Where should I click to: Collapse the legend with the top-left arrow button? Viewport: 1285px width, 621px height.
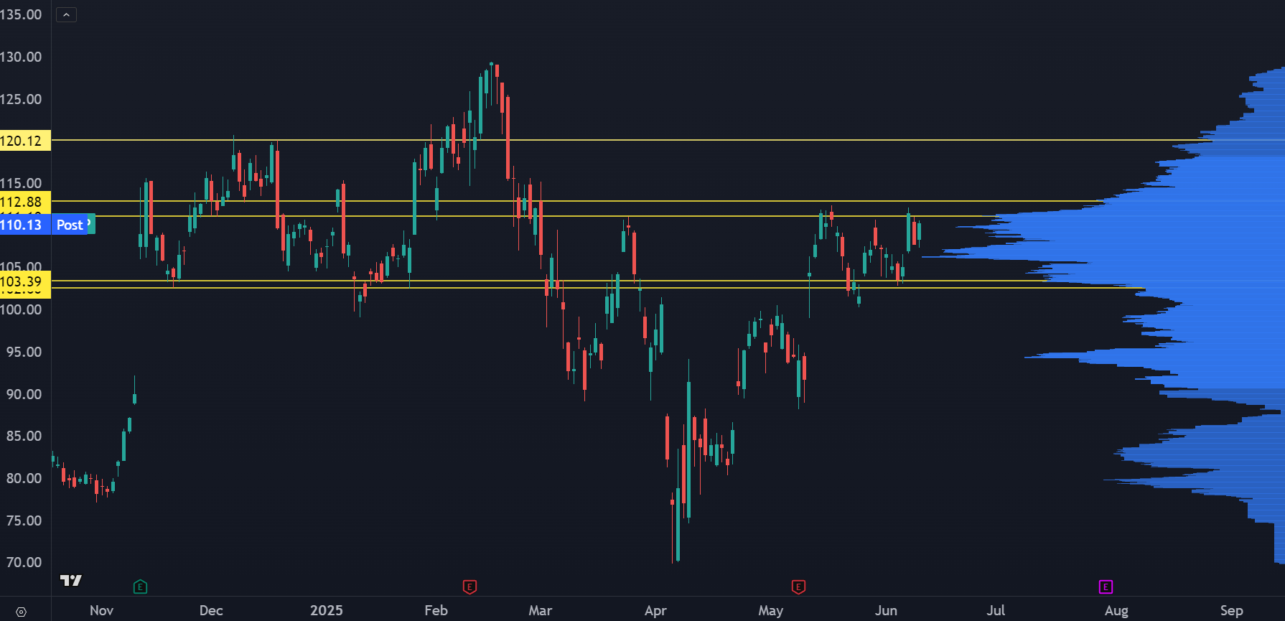pyautogui.click(x=66, y=14)
